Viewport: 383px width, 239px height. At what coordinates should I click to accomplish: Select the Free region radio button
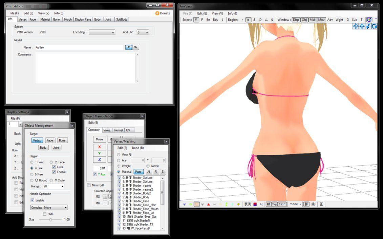click(32, 174)
